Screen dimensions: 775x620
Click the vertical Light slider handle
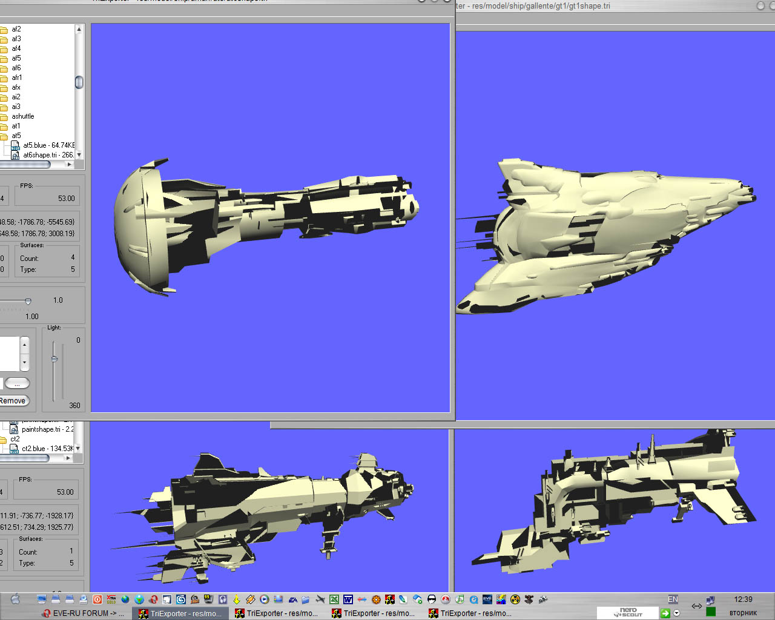[54, 359]
